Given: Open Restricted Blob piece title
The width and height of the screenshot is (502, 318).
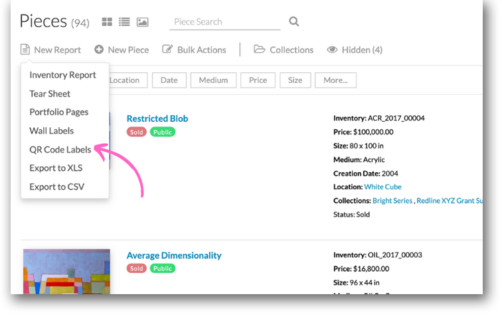Looking at the screenshot, I should [157, 119].
